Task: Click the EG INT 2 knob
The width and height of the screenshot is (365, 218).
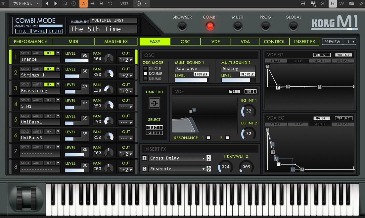Action: click(x=249, y=134)
